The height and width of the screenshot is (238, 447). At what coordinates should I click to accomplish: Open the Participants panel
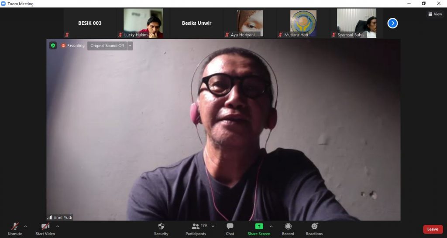point(196,227)
